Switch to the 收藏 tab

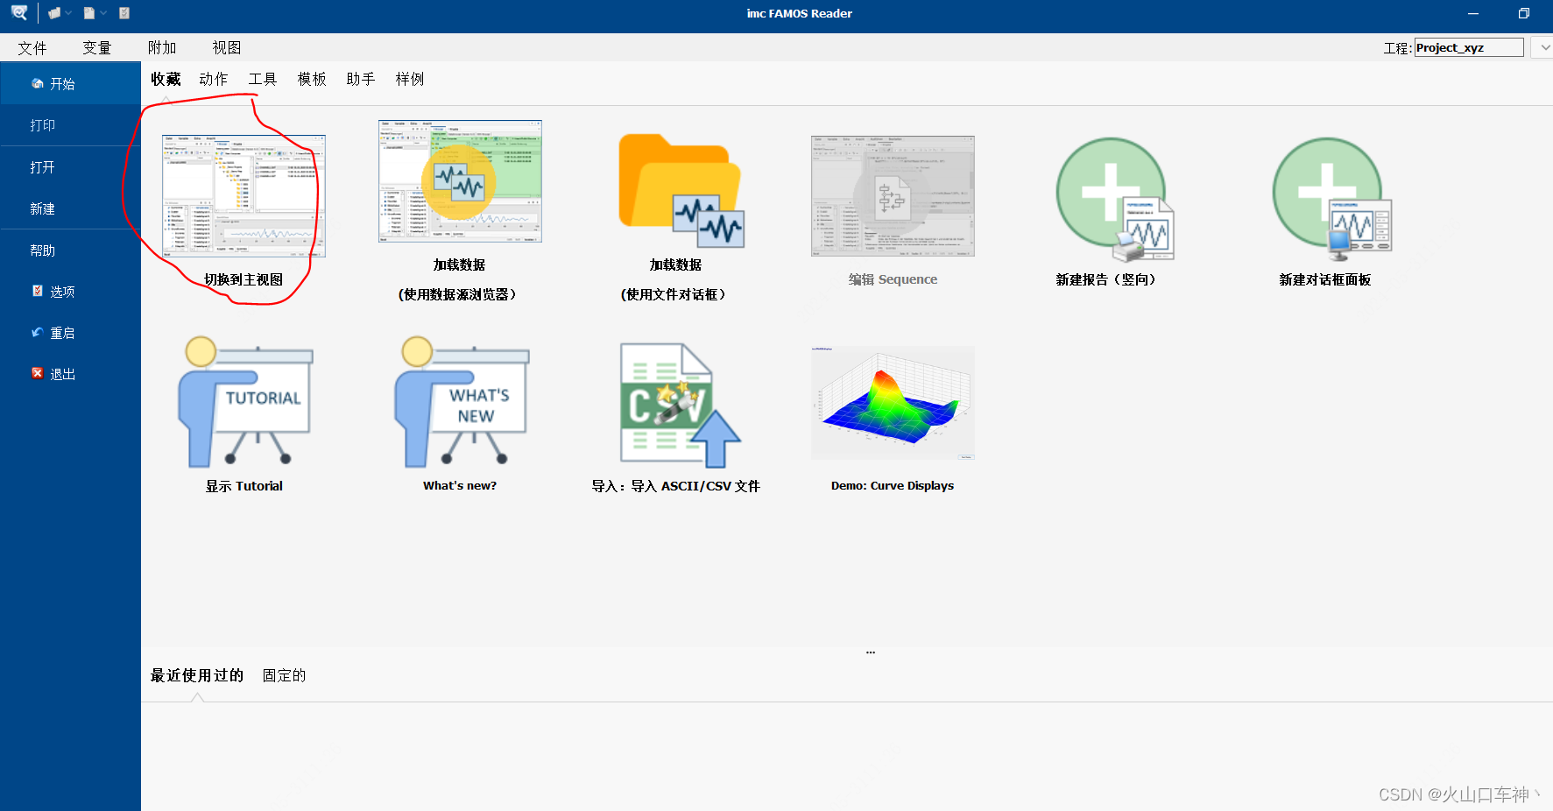point(166,79)
